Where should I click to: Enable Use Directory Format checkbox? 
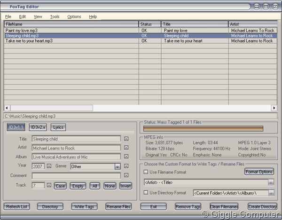[x=146, y=193]
